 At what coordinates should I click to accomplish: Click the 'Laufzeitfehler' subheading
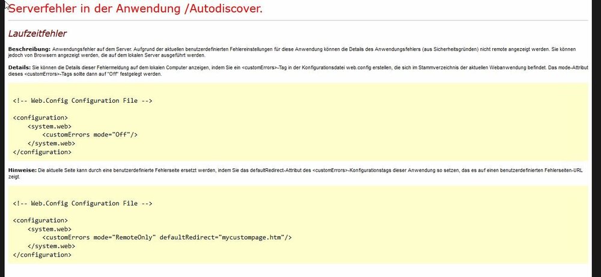click(37, 34)
